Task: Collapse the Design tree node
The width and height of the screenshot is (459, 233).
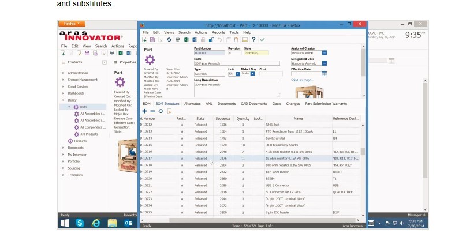Action: coord(64,100)
